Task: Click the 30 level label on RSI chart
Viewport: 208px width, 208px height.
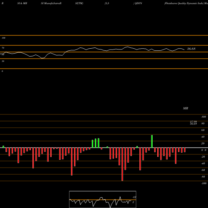Action: [3, 61]
